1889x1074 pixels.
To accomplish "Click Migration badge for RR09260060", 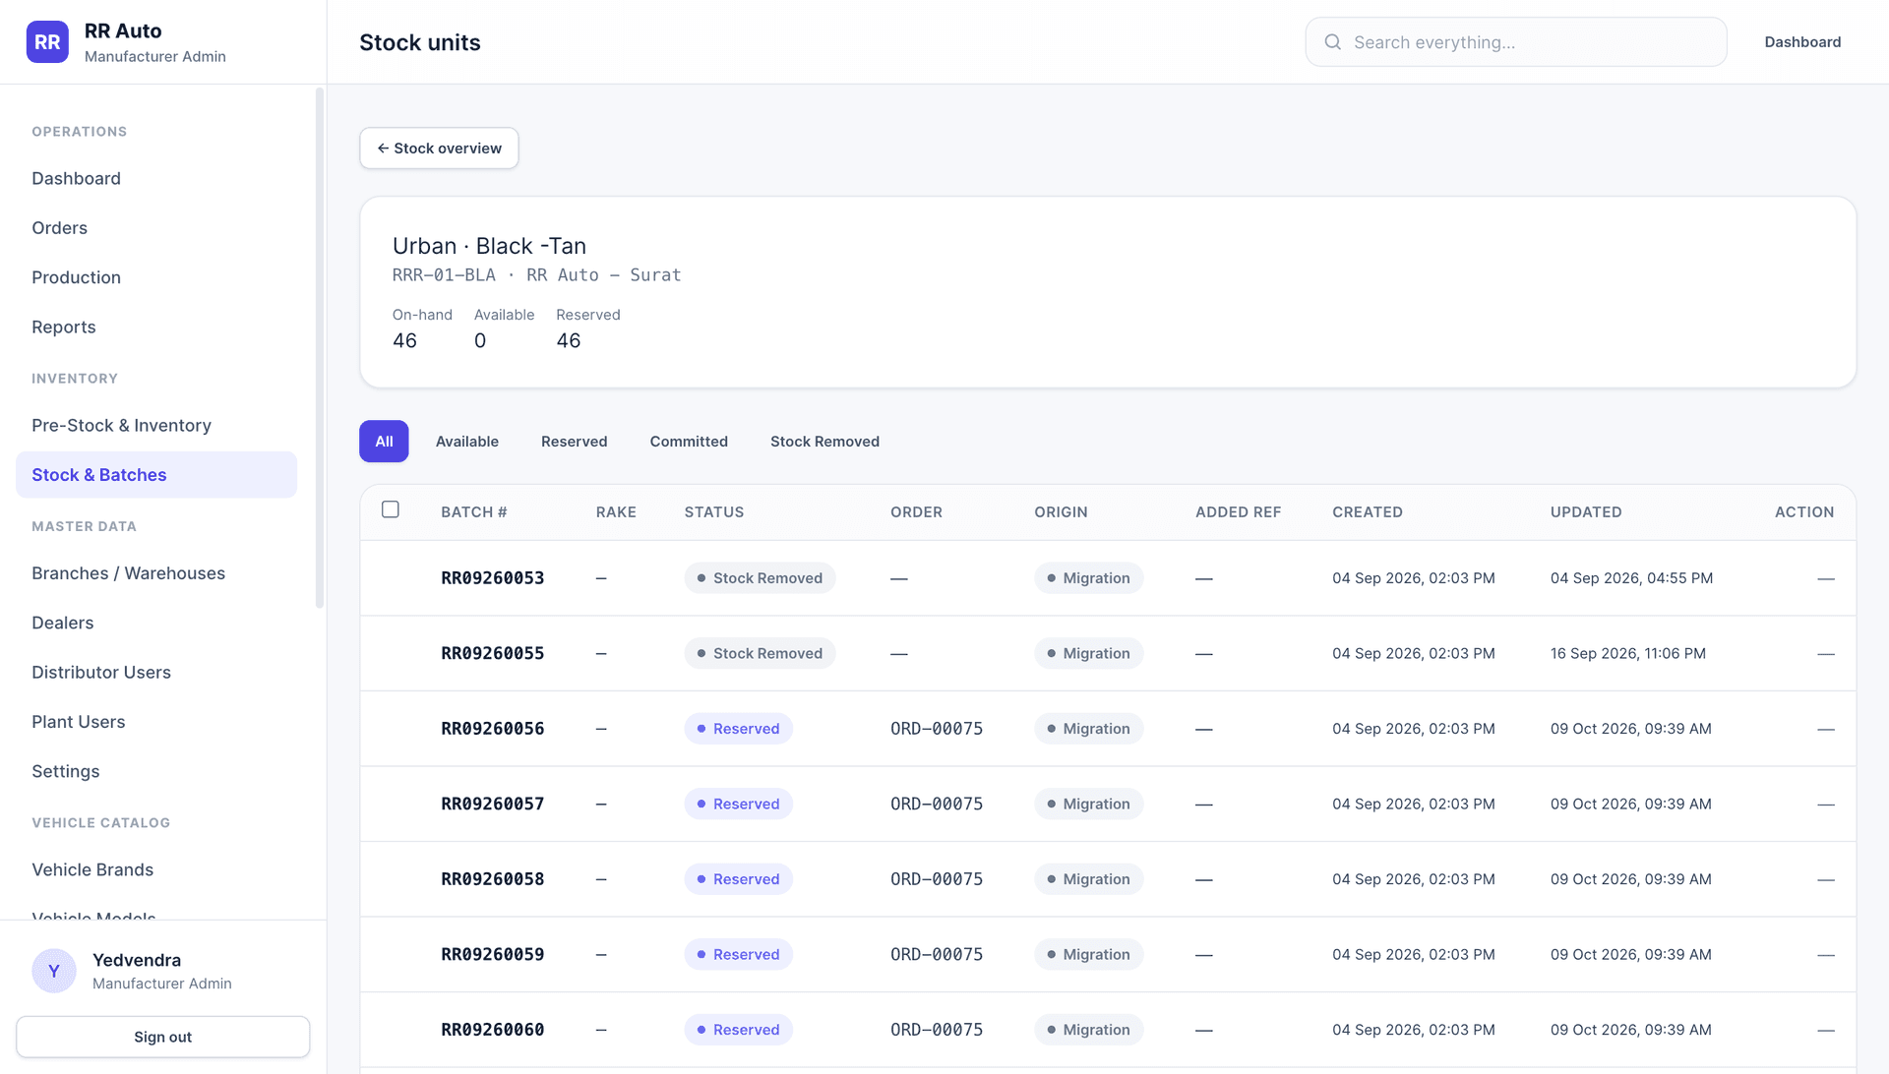I will pyautogui.click(x=1088, y=1030).
